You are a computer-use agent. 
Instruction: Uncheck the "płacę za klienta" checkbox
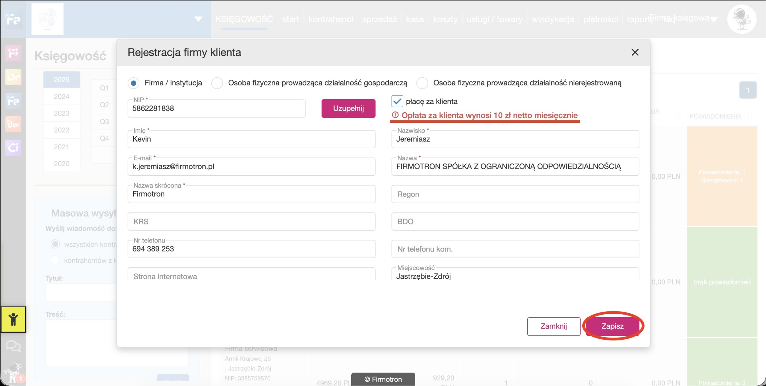click(x=397, y=101)
